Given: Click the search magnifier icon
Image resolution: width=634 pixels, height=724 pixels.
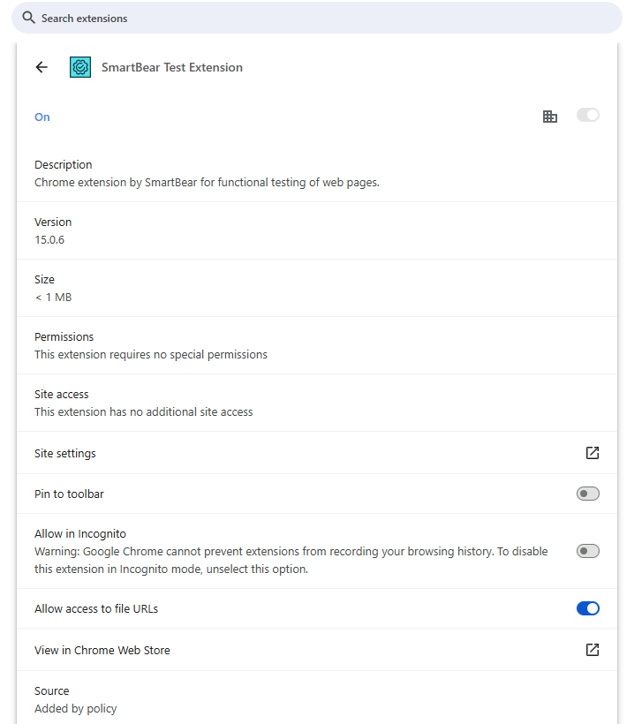Looking at the screenshot, I should tap(29, 18).
